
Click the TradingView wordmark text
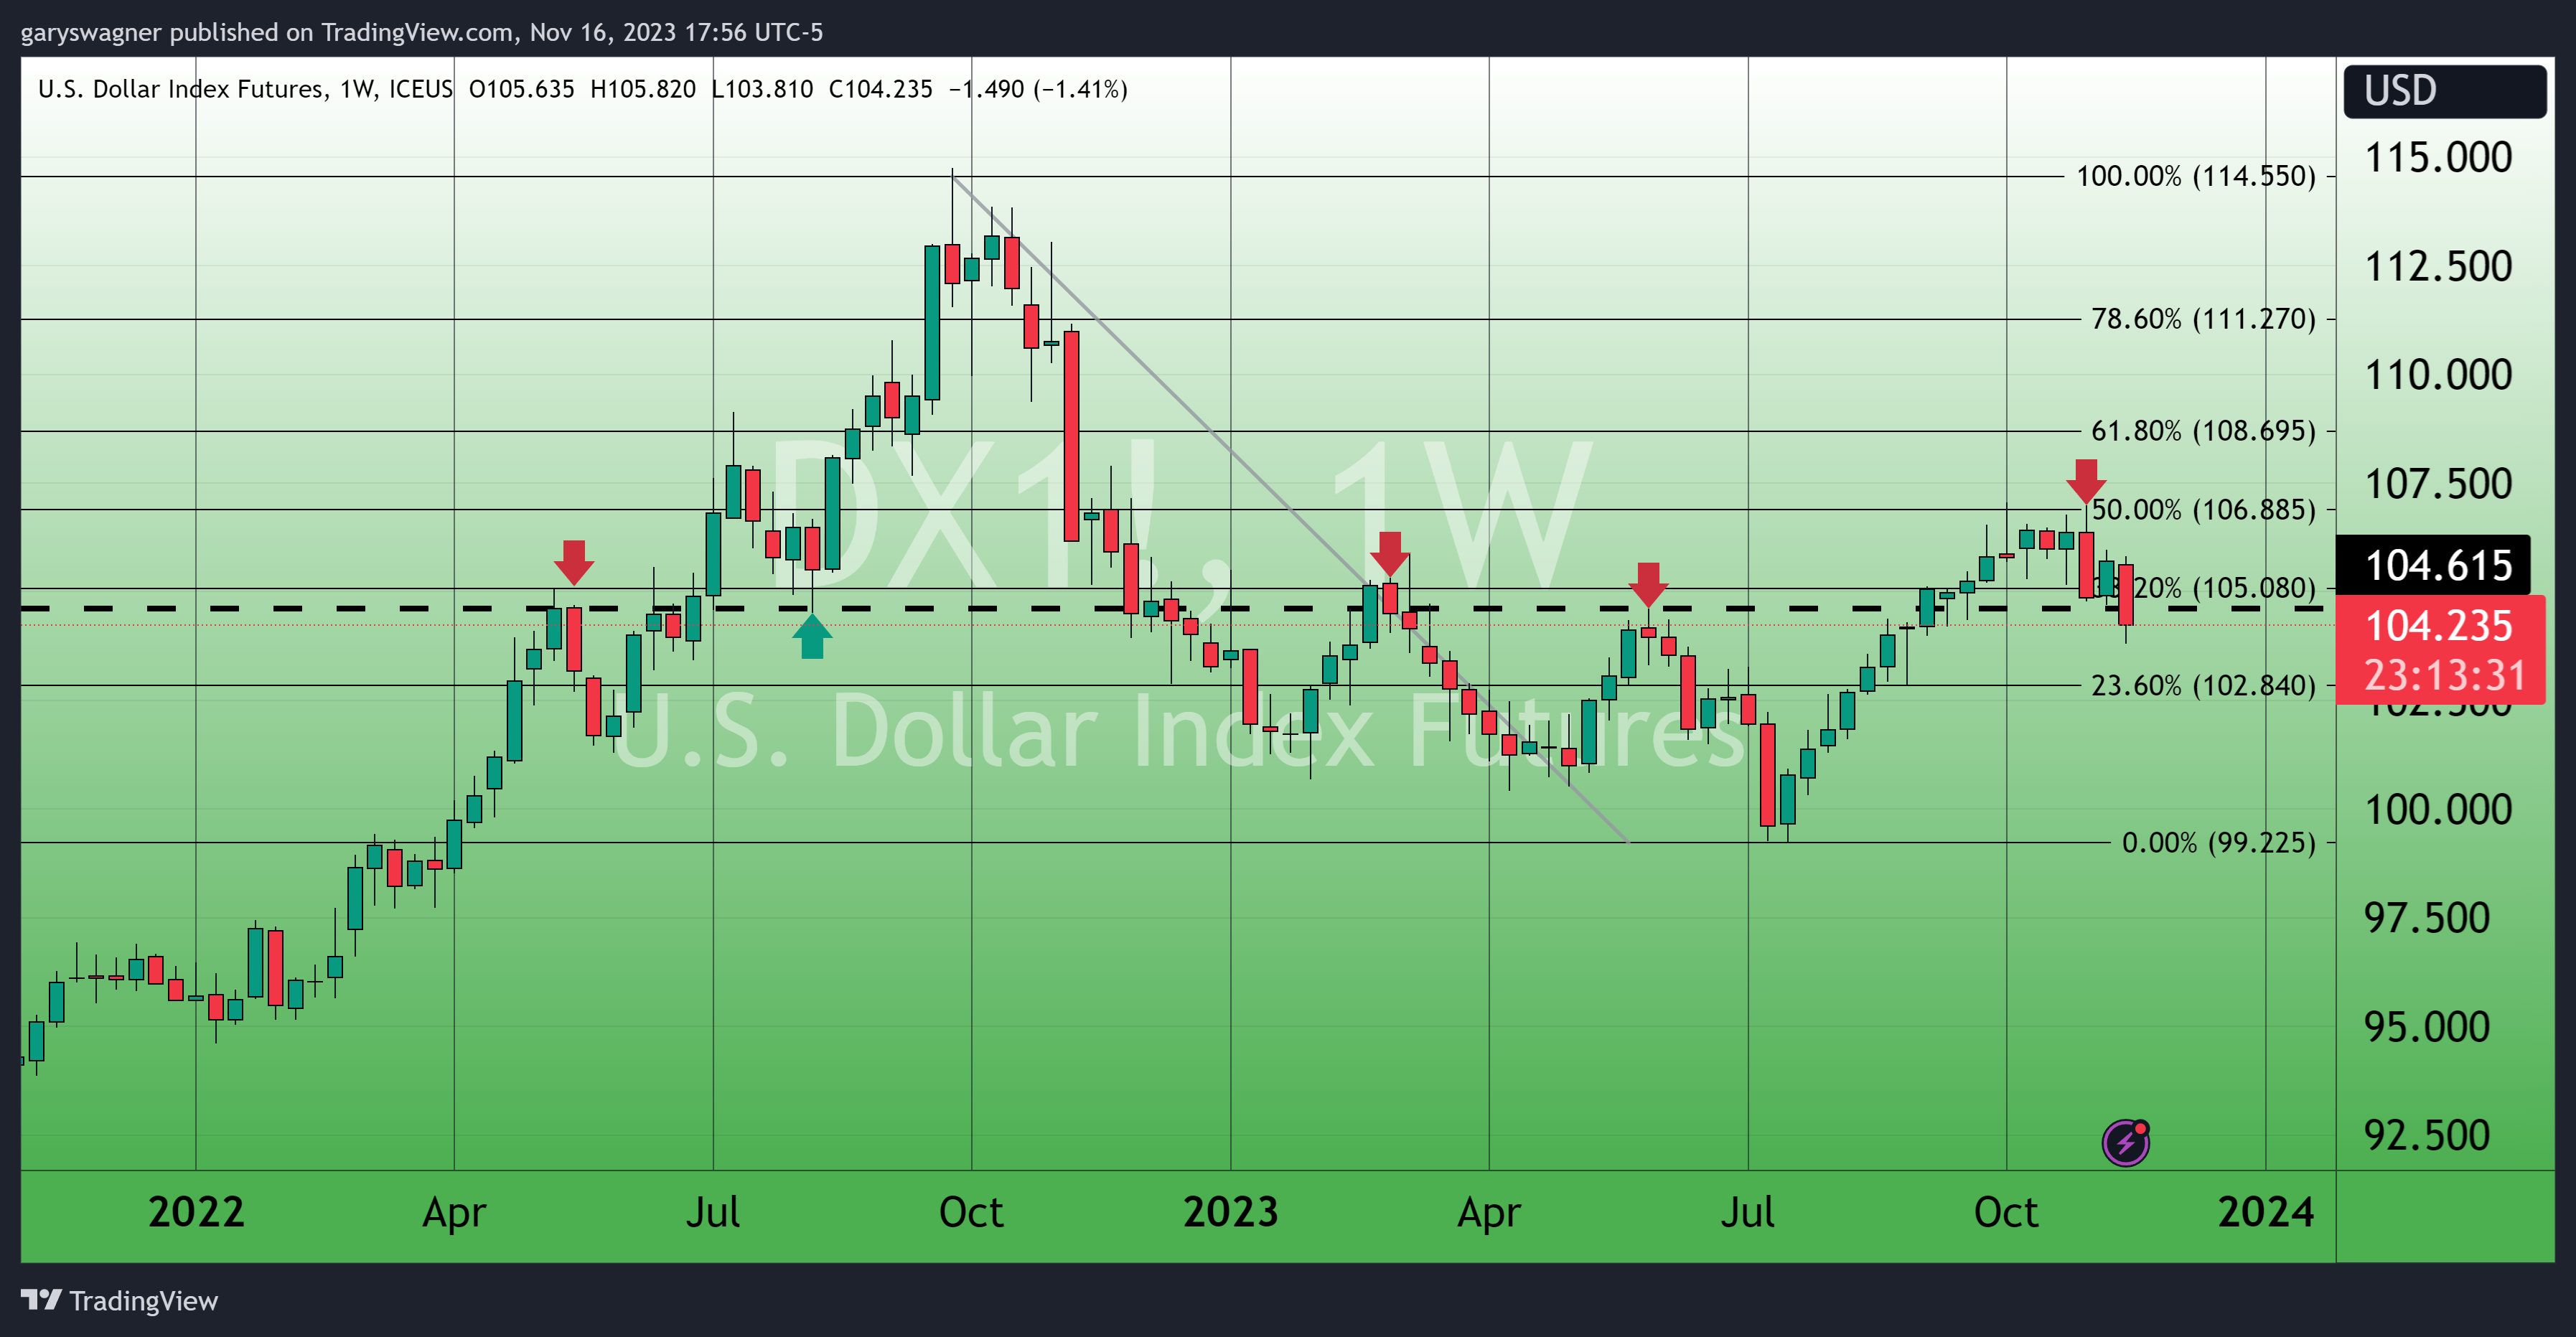pos(143,1301)
